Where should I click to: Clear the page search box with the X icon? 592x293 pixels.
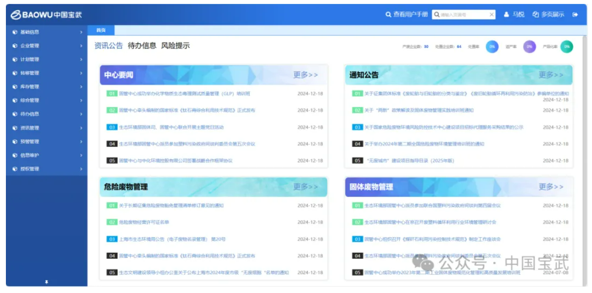point(491,15)
